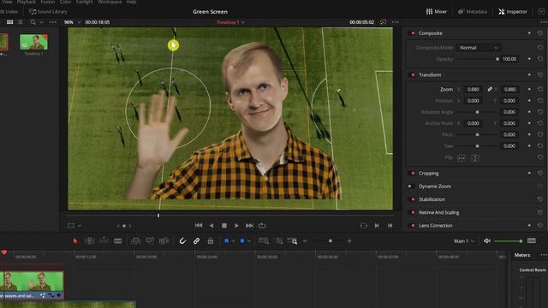Toggle the Zoom X/Y link icon
The width and height of the screenshot is (548, 308).
[490, 89]
